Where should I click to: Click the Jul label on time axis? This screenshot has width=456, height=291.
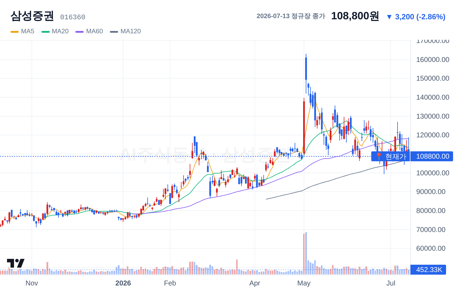(x=391, y=283)
